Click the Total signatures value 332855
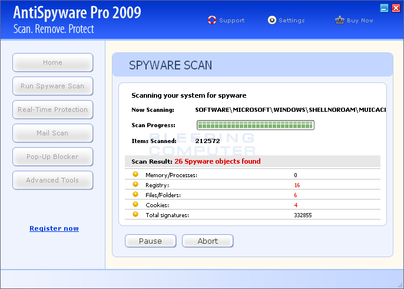This screenshot has width=404, height=289. click(303, 215)
